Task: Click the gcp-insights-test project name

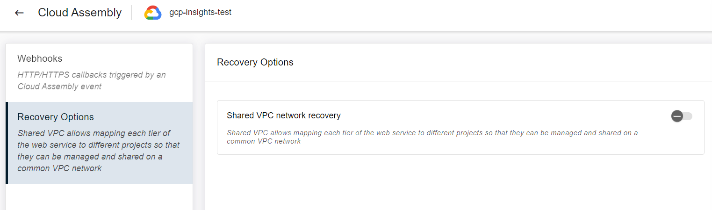Action: 200,12
